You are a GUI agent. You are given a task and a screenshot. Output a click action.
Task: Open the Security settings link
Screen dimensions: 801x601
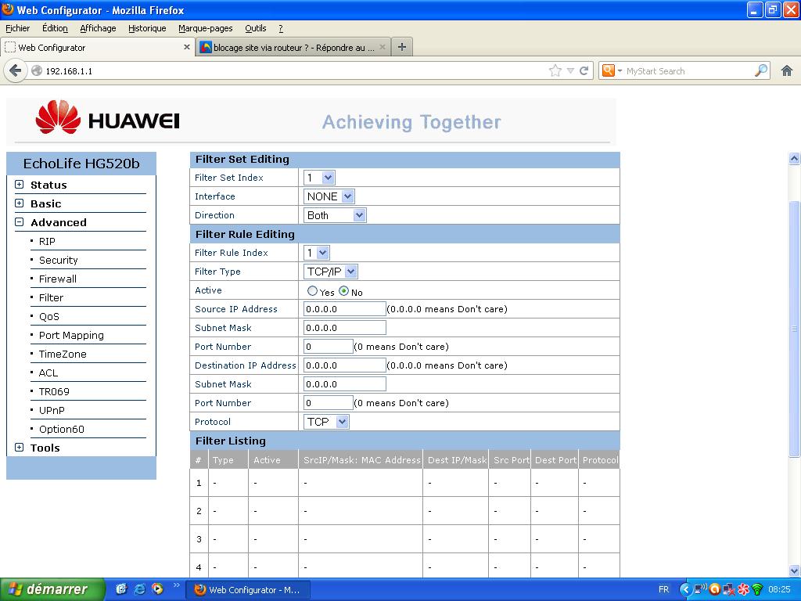coord(58,260)
